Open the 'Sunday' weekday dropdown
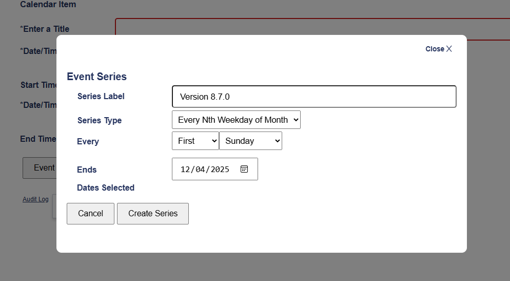Screen dimensions: 510x281 pyautogui.click(x=250, y=141)
